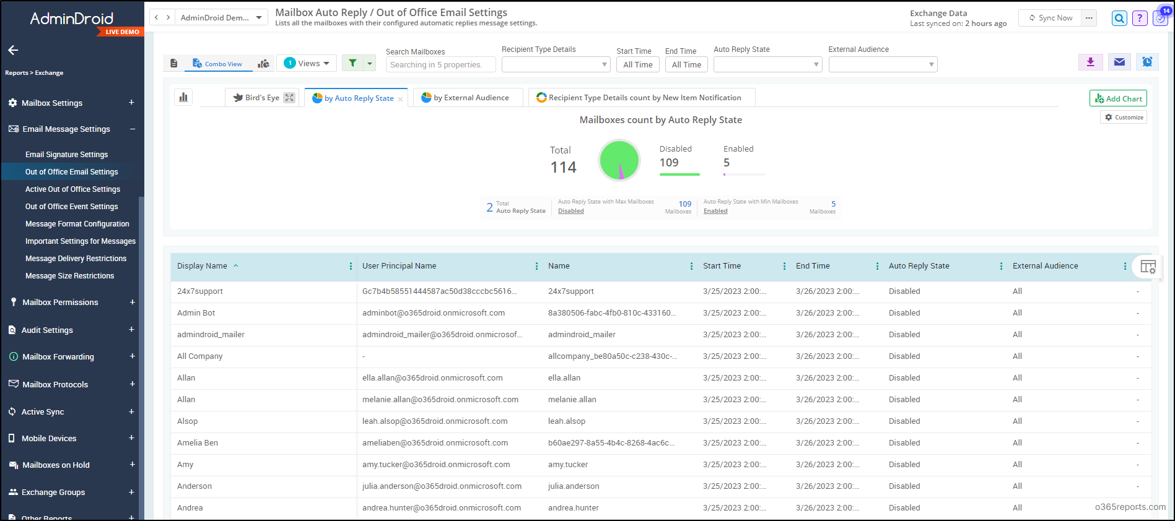
Task: Open the tasks icon with badge 14
Action: coord(1160,18)
